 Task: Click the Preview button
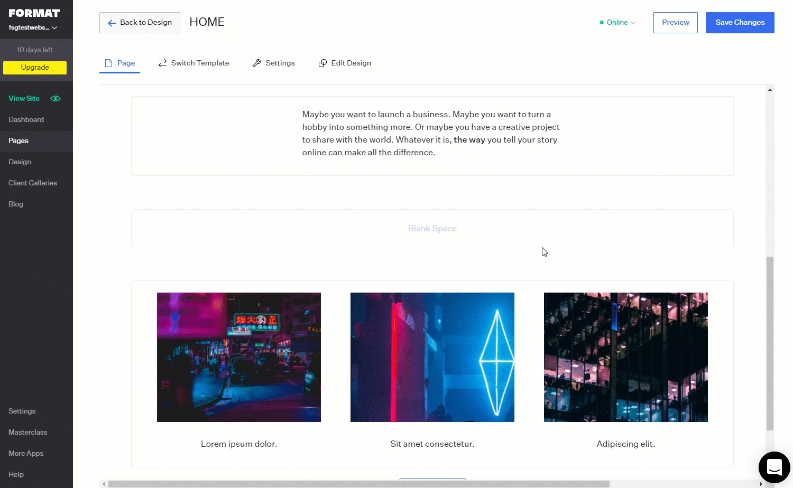coord(675,22)
